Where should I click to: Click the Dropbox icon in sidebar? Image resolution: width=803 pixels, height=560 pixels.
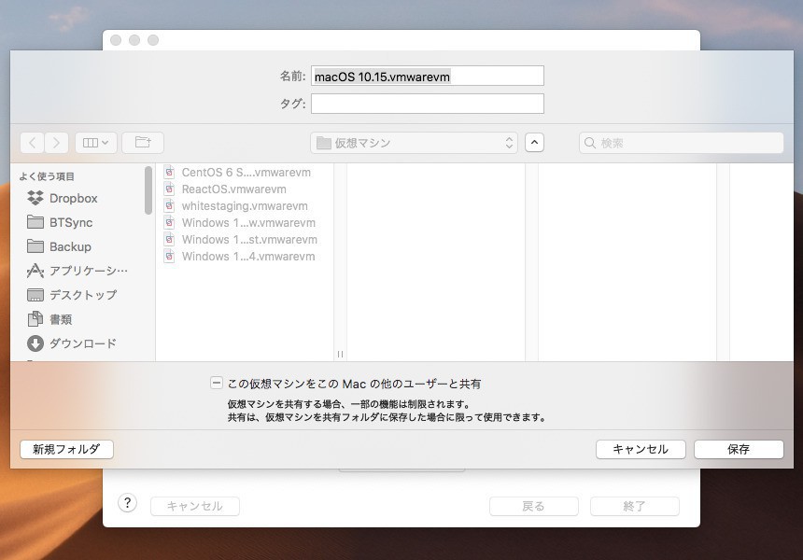click(x=35, y=198)
